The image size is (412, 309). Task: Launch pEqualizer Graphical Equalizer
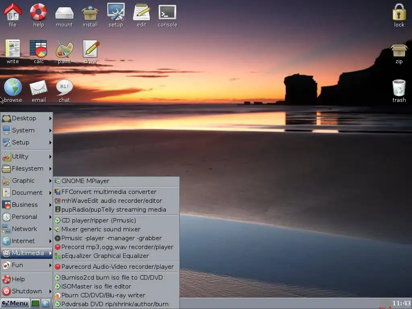pyautogui.click(x=116, y=256)
